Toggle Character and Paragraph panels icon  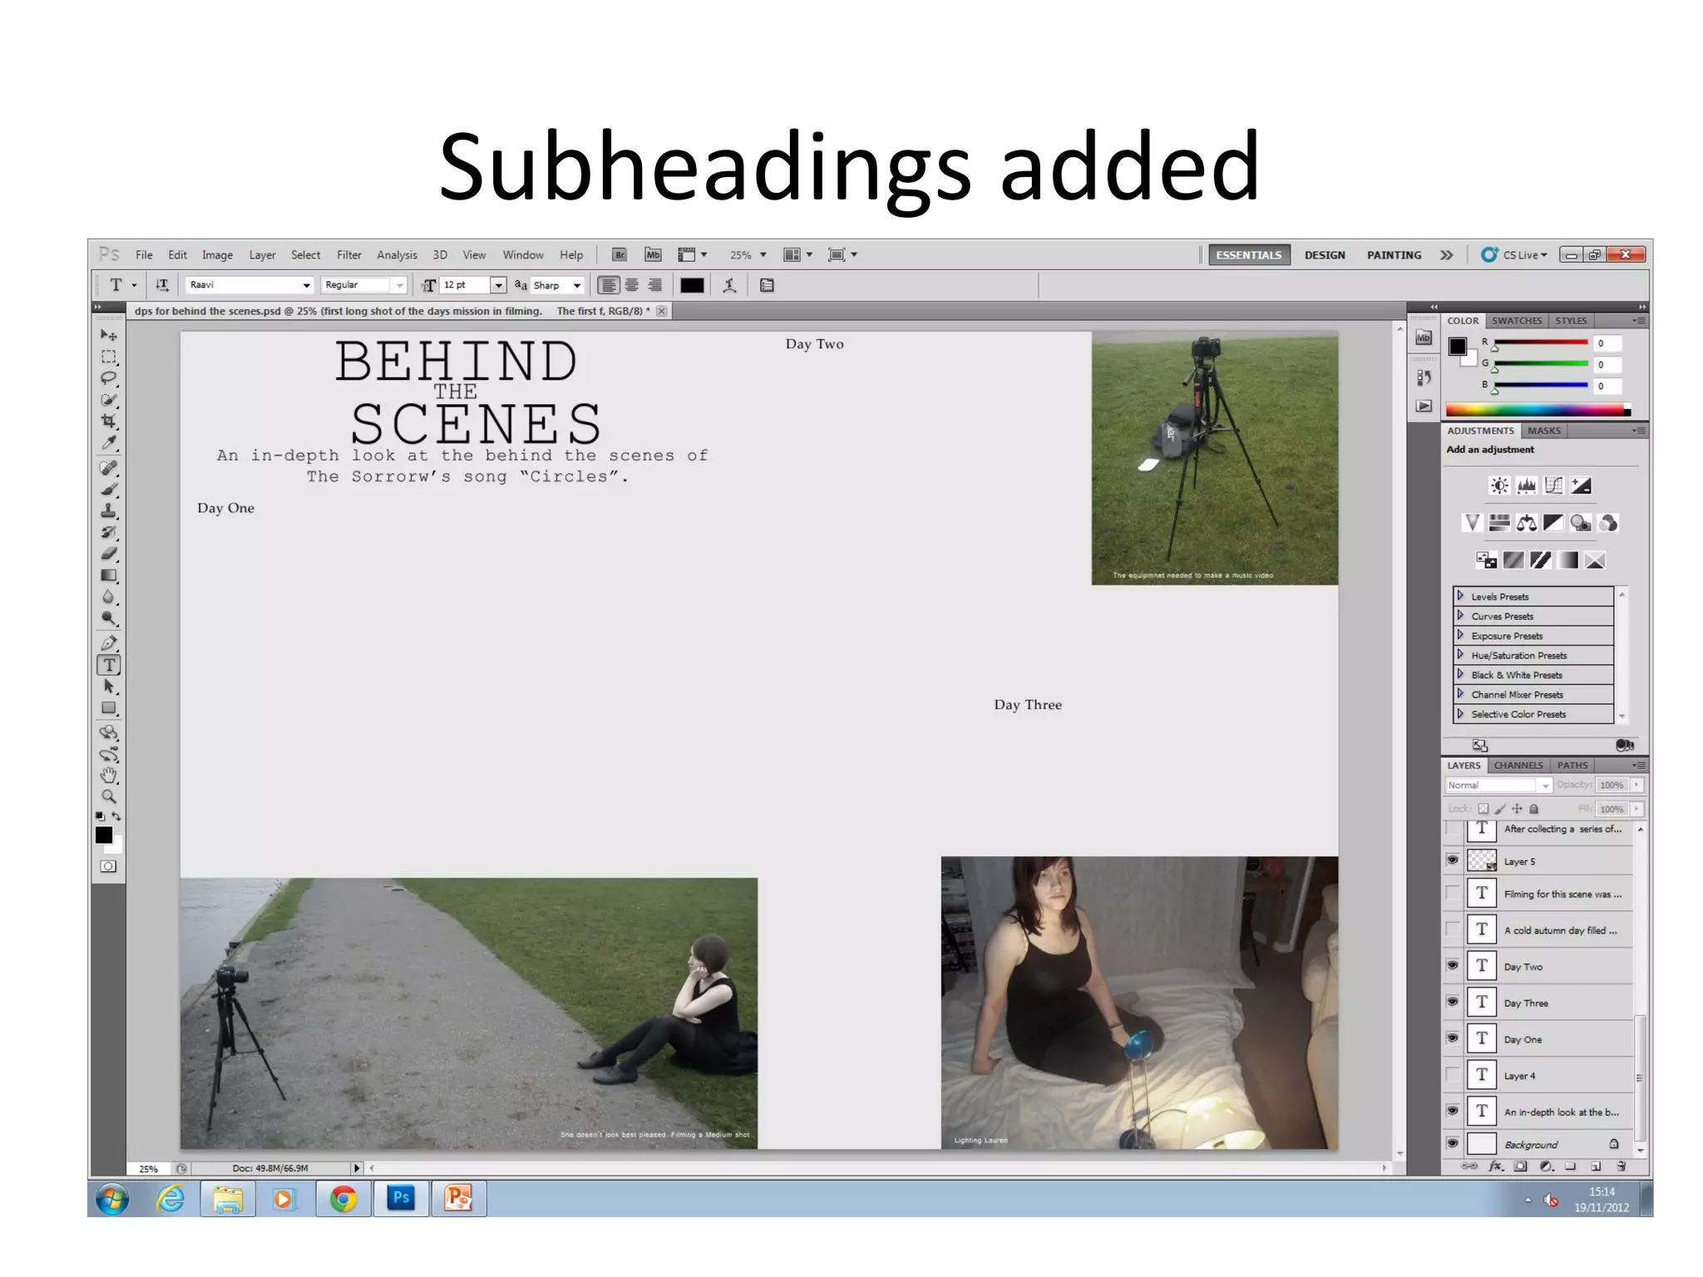pyautogui.click(x=767, y=285)
